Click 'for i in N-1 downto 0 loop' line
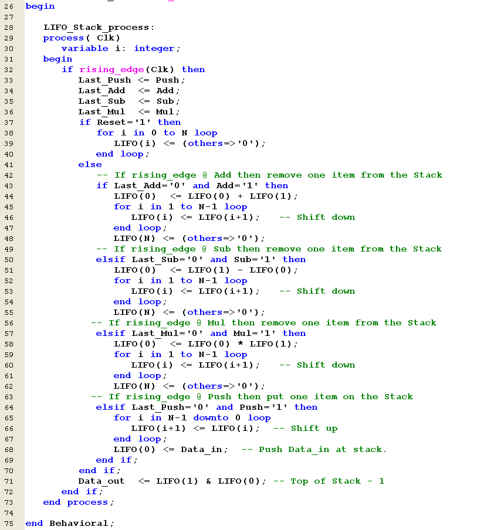Viewport: 477px width, 530px height. click(x=192, y=418)
